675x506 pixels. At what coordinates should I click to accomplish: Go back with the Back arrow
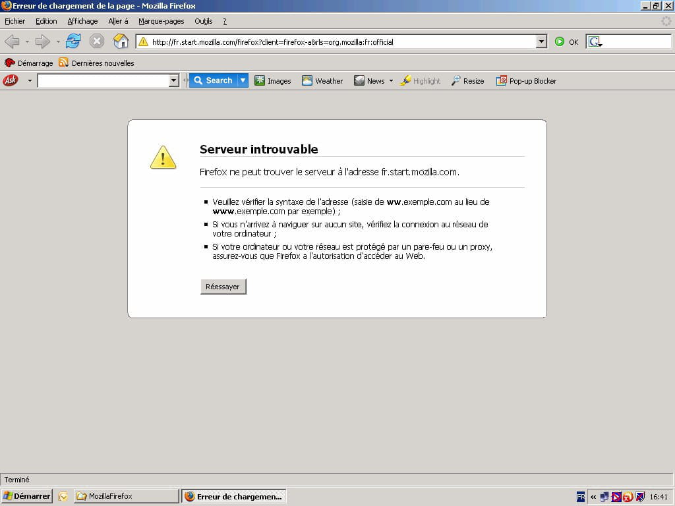pos(12,42)
